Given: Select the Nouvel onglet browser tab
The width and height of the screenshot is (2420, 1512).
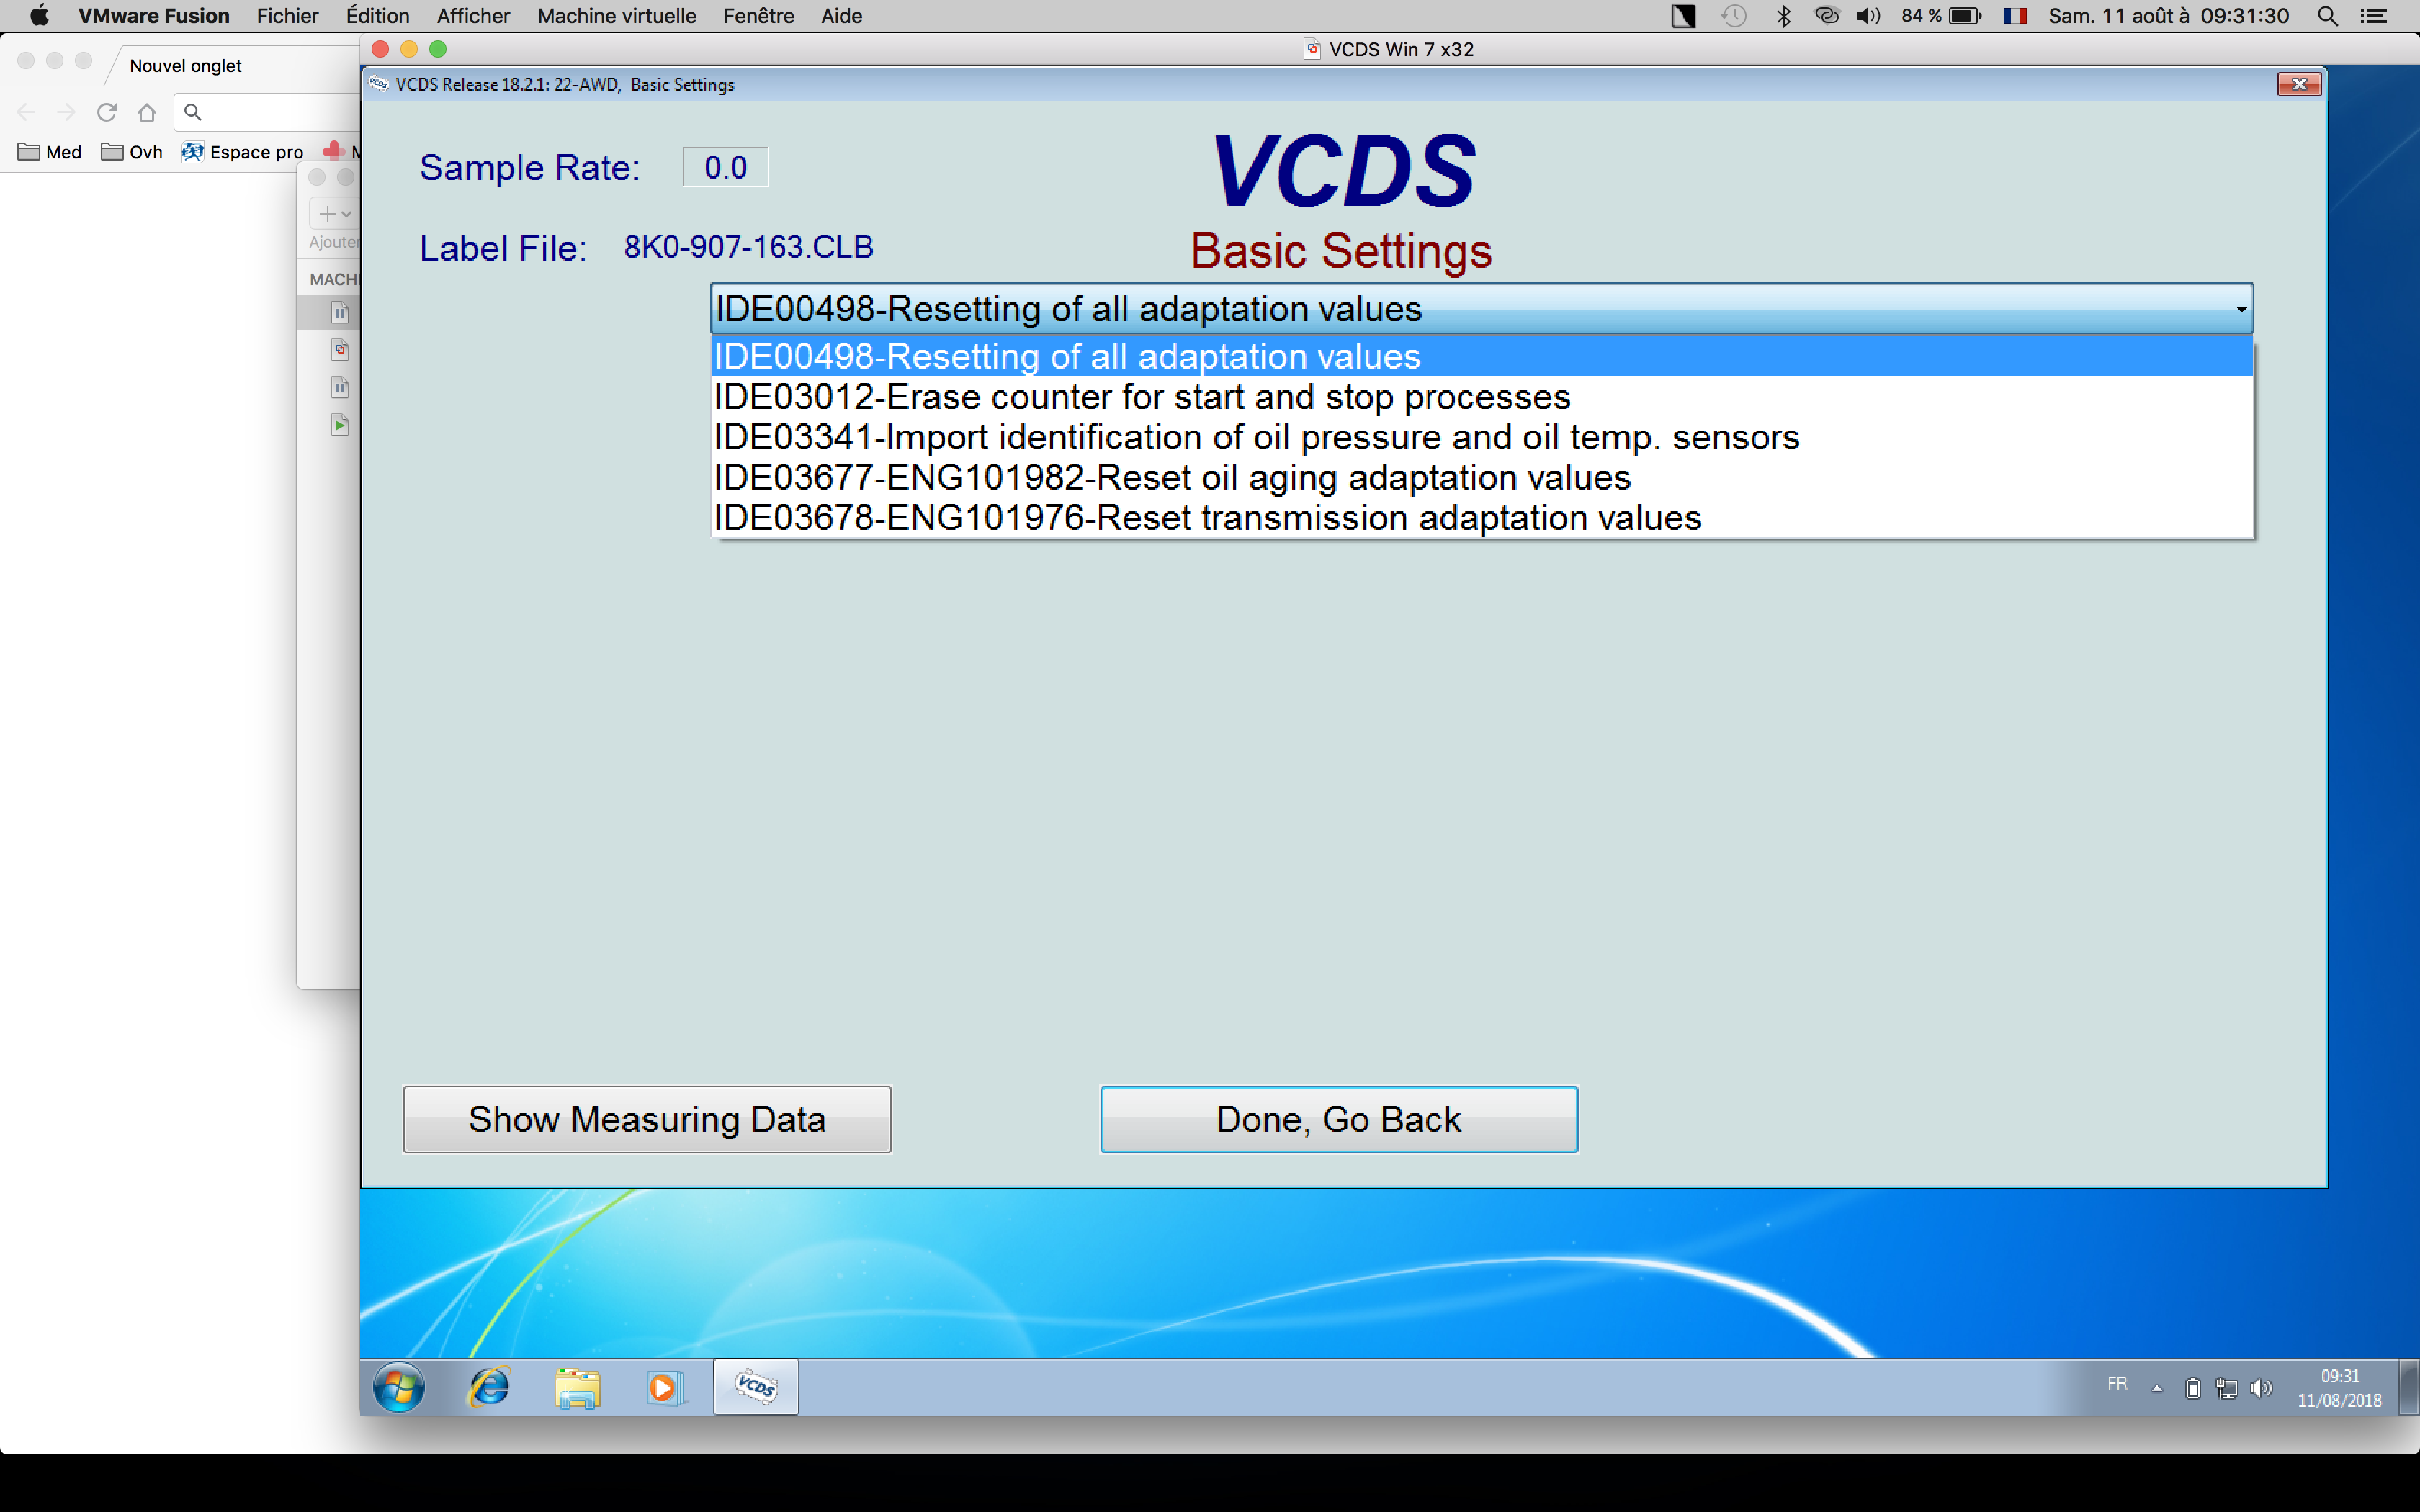Looking at the screenshot, I should tap(185, 65).
